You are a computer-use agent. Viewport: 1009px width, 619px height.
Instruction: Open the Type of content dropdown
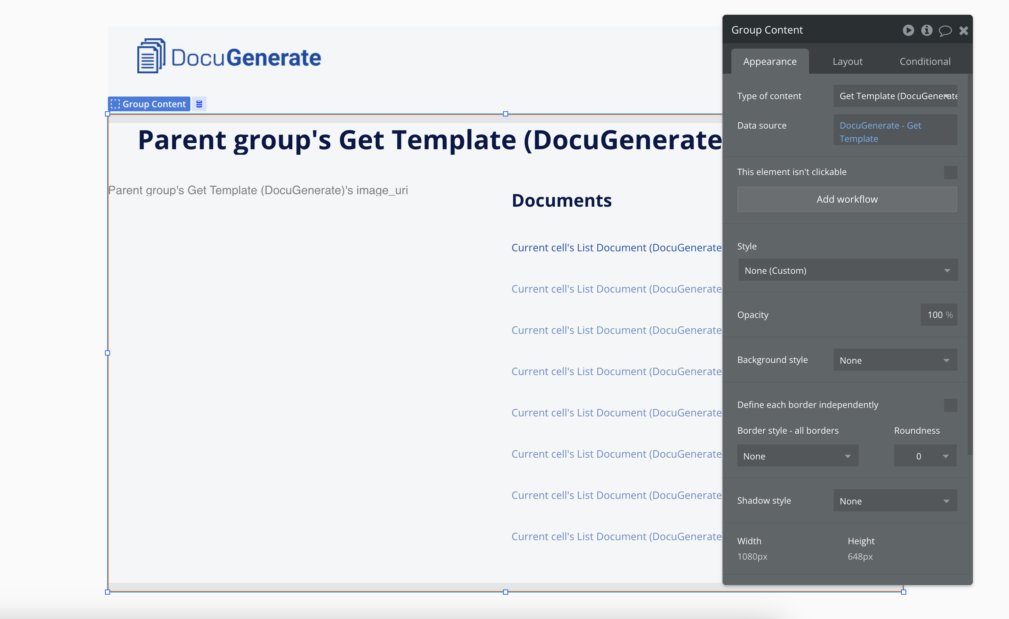(895, 96)
